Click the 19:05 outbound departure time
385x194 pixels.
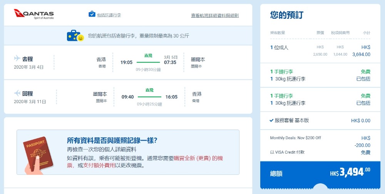[x=126, y=62]
